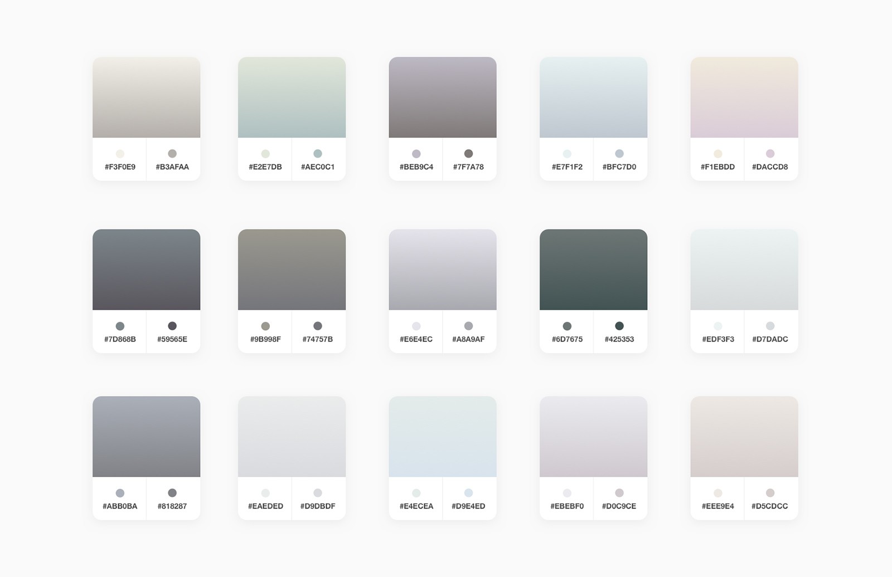Open the gradient preview above #9B998F
892x577 pixels.
tap(292, 270)
